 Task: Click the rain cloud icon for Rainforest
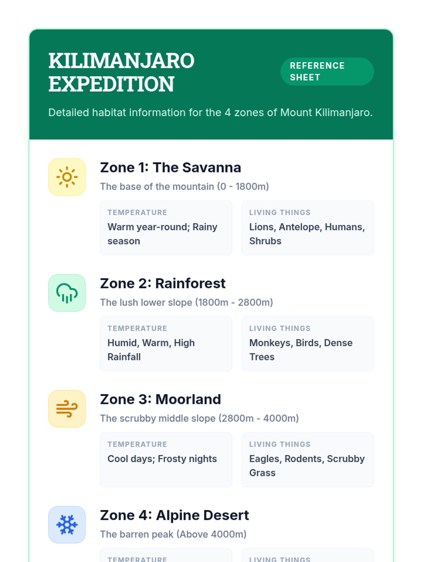pos(67,293)
